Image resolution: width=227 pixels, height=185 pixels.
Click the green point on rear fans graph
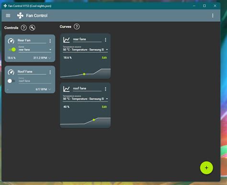point(84,74)
